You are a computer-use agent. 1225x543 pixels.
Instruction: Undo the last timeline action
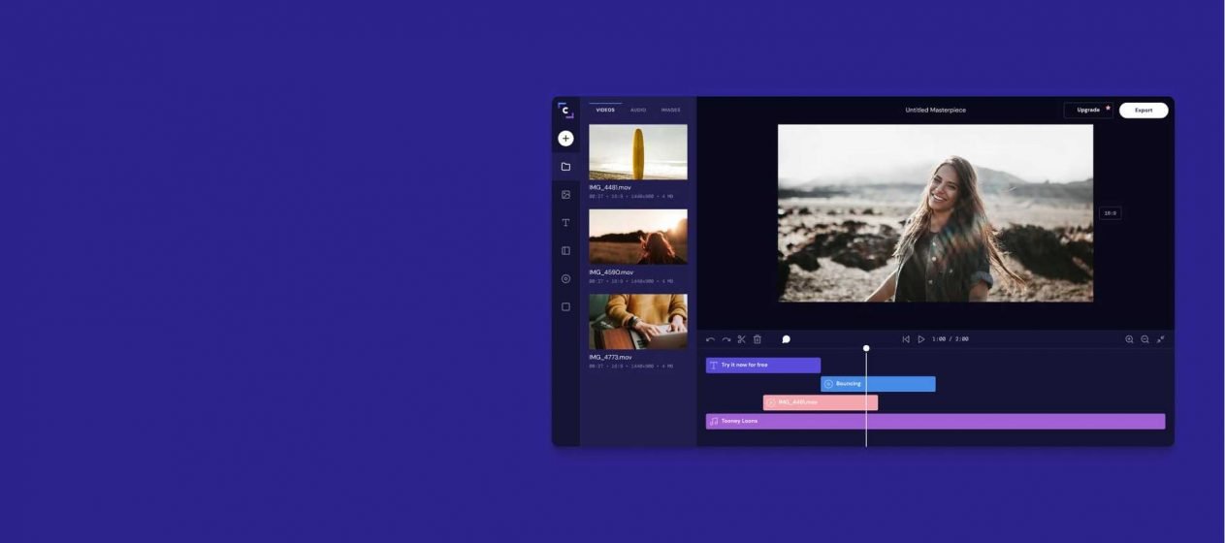tap(710, 339)
